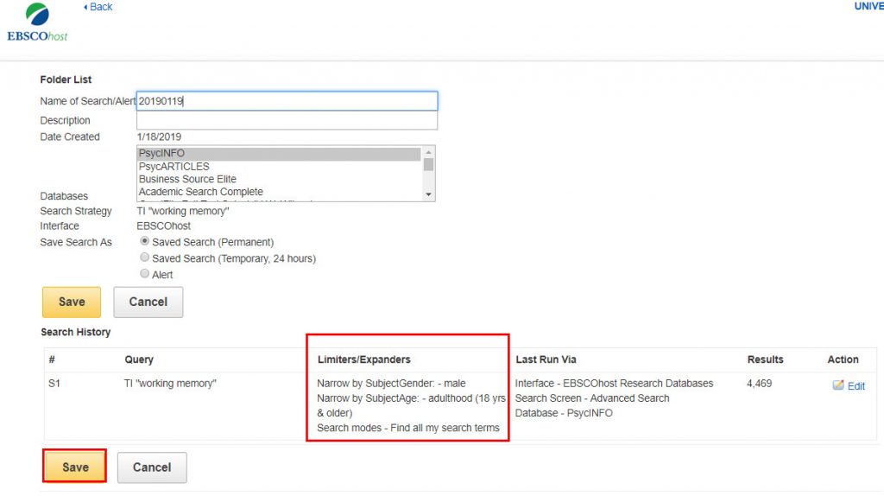884x496 pixels.
Task: Select Academic Search Complete database
Action: (279, 192)
